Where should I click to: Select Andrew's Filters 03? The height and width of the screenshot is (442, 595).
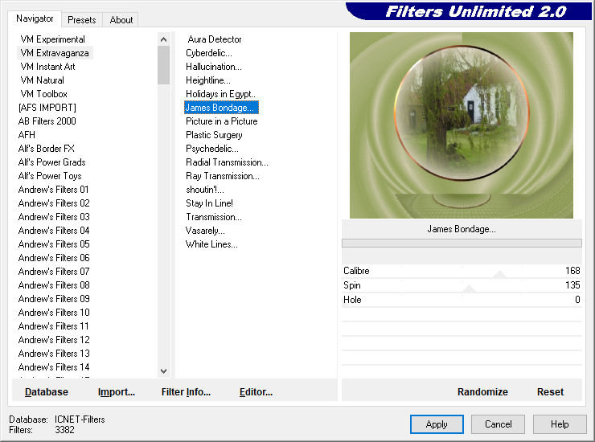[54, 217]
